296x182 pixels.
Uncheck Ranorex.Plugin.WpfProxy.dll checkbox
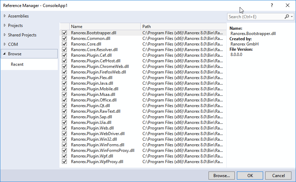click(x=64, y=162)
